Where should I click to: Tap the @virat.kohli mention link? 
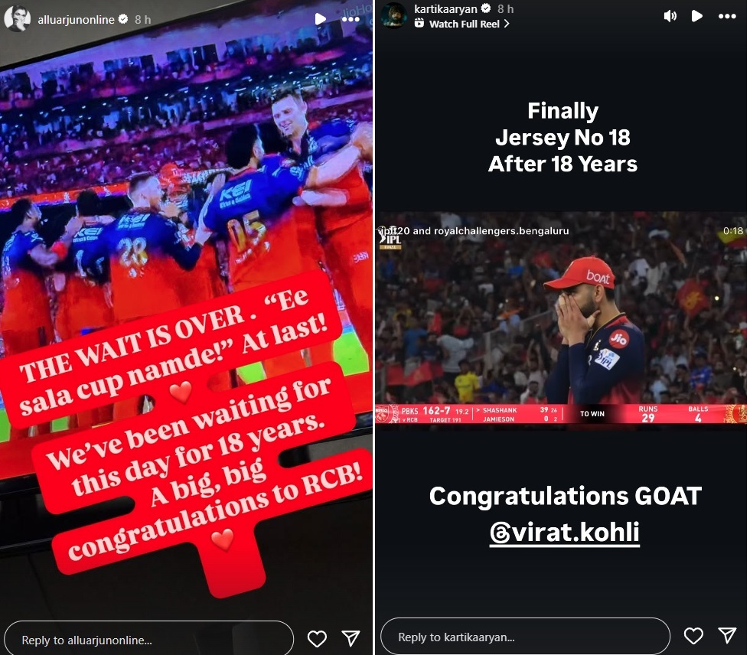click(565, 533)
